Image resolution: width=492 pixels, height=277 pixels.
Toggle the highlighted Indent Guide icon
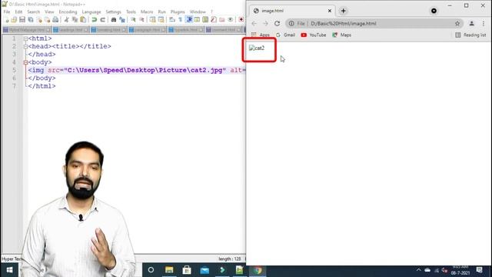(x=189, y=19)
